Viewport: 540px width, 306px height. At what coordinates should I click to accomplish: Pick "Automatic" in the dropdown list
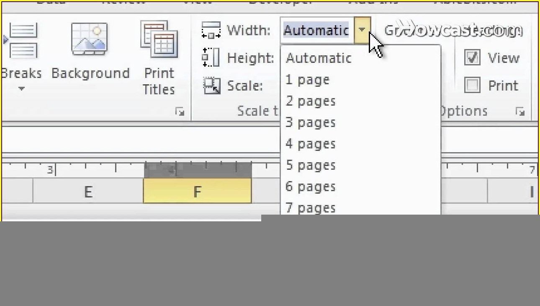point(319,58)
